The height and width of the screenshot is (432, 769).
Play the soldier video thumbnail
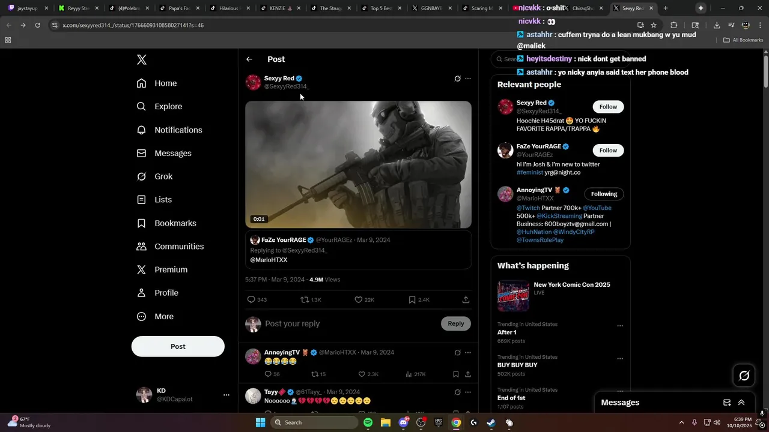click(x=358, y=164)
